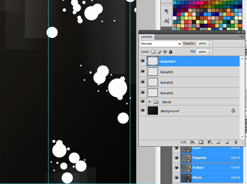
Task: Enable lock transparent pixels
Action: coord(153,52)
